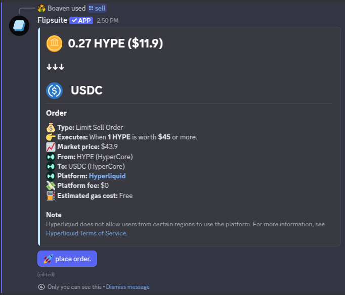Click the chart icon beside Market price

(x=51, y=146)
